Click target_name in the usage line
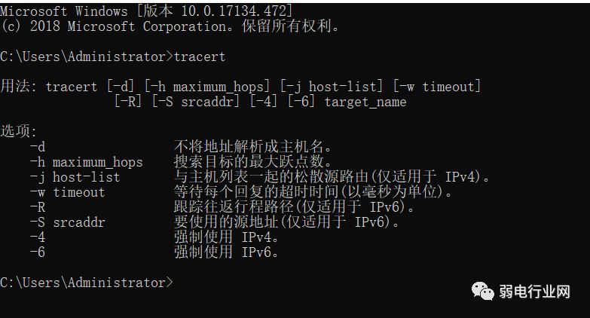This screenshot has height=318, width=590. click(365, 102)
